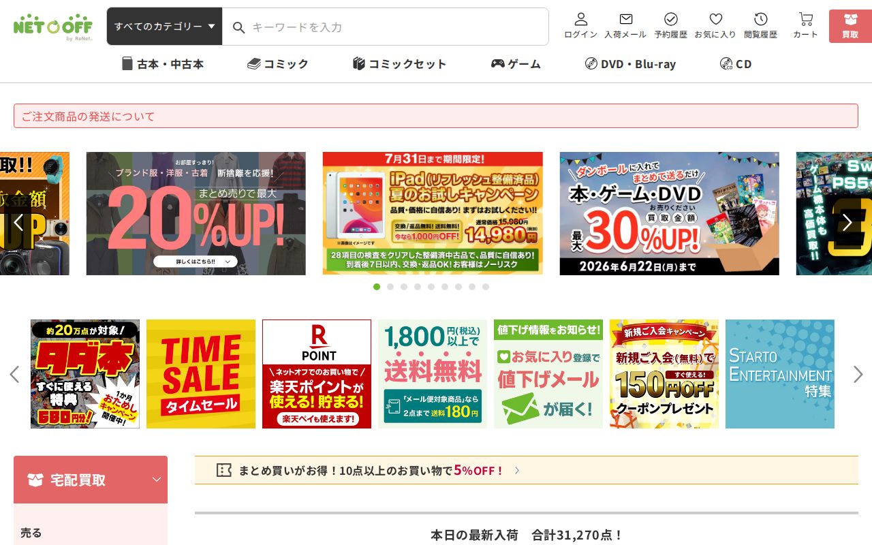Open the ログイン user icon
Screen dimensions: 872x545
(580, 26)
